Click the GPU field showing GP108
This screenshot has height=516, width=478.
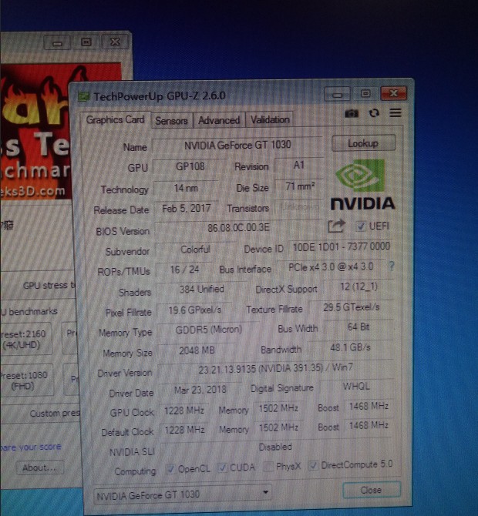[x=190, y=166]
